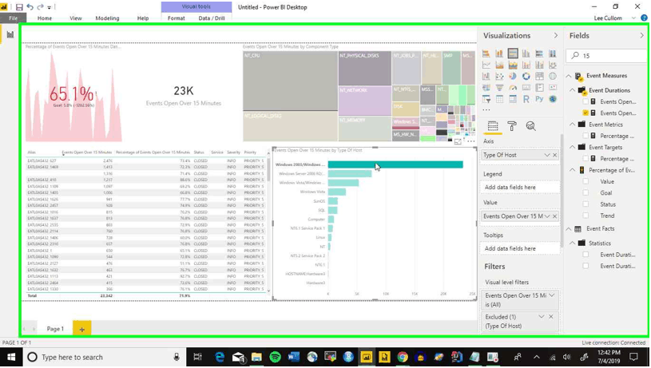Open the Data / Drill ribbon tab

click(x=212, y=18)
